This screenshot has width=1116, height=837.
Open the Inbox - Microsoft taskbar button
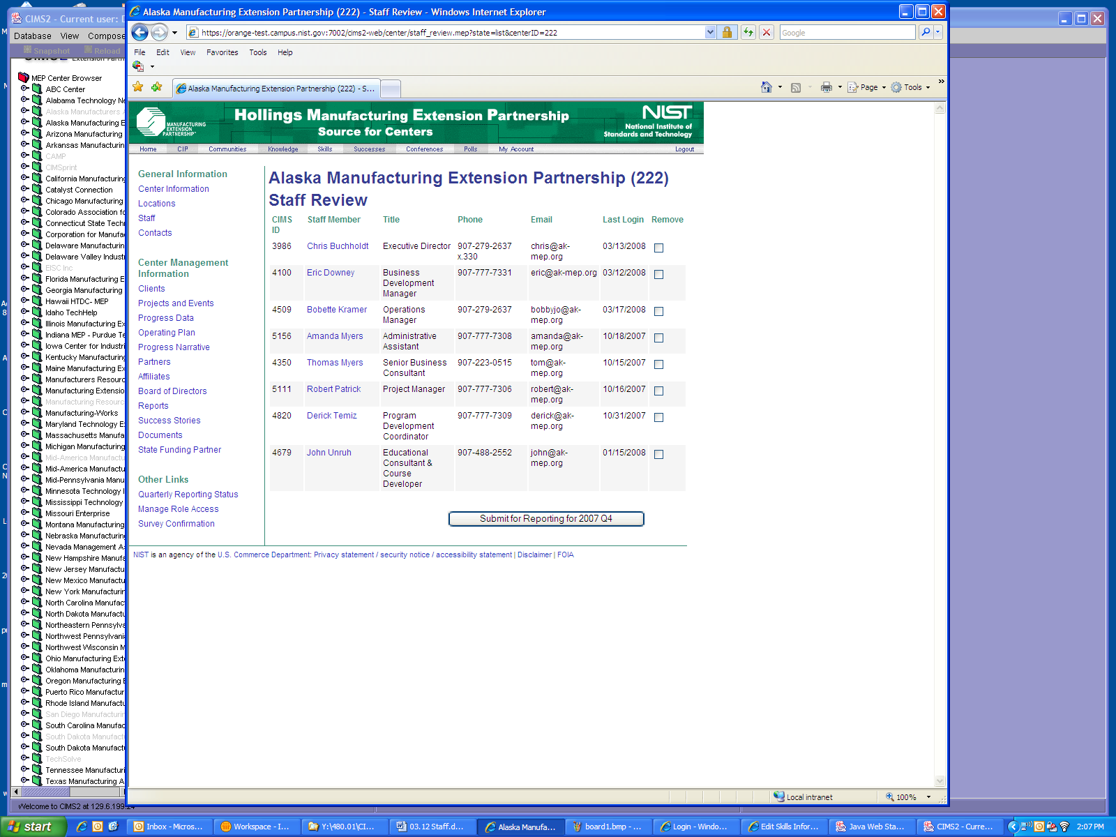170,827
